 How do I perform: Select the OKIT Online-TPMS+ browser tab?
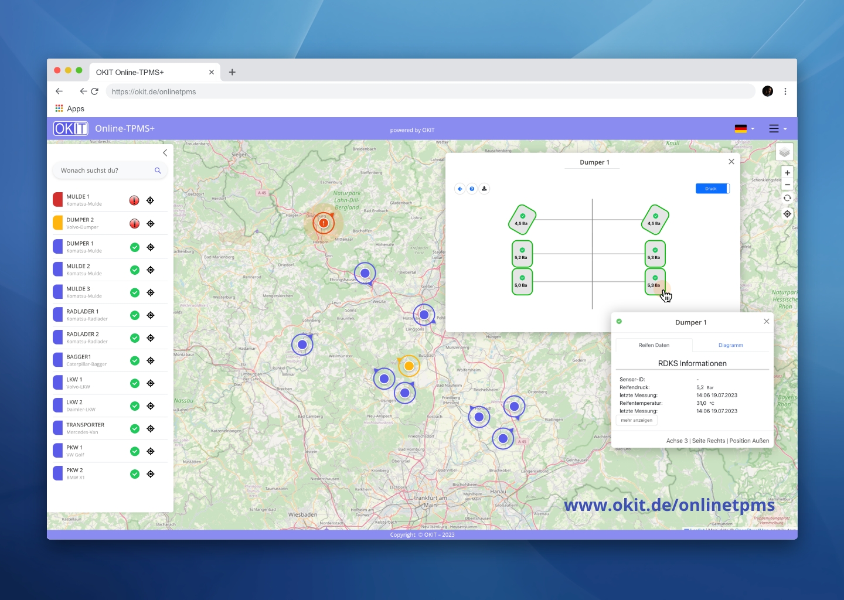point(154,72)
